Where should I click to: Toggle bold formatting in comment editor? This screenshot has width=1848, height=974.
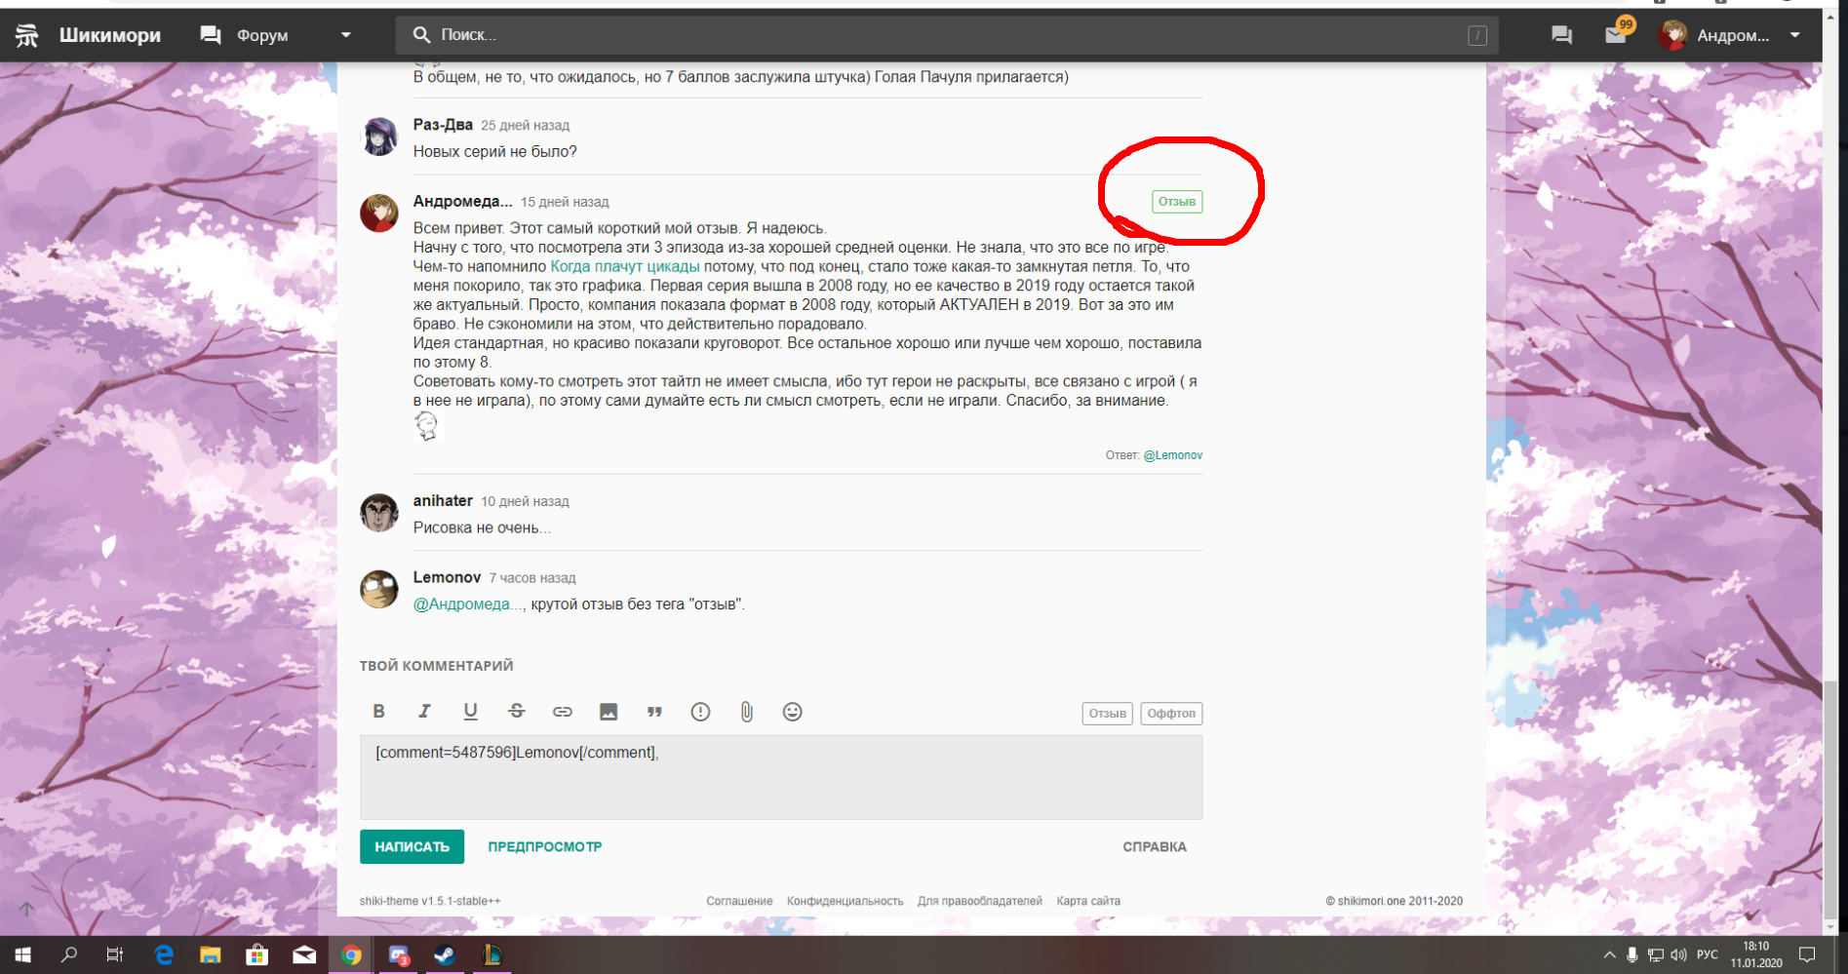point(379,712)
